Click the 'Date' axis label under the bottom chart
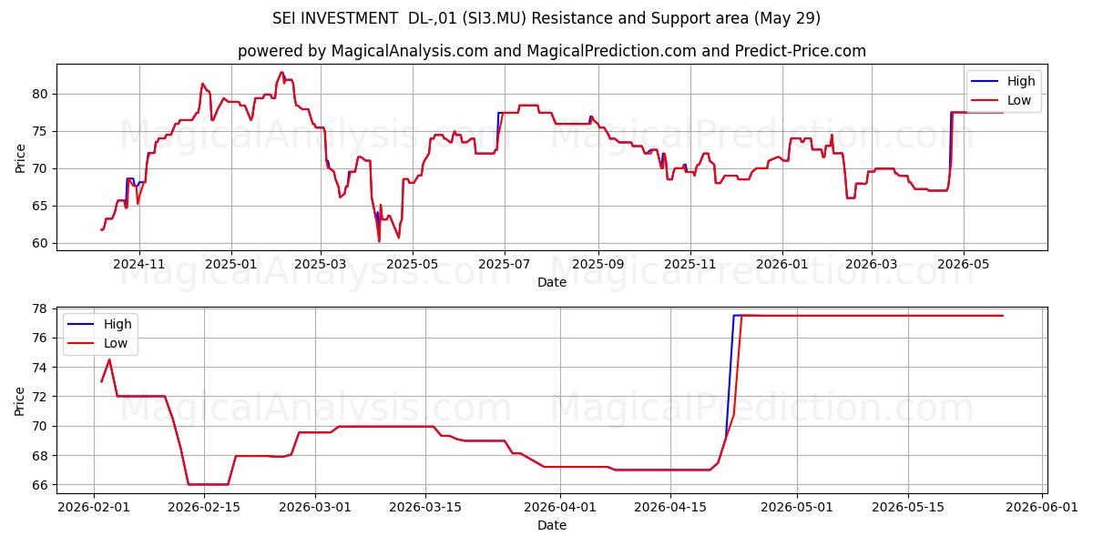 pyautogui.click(x=552, y=525)
